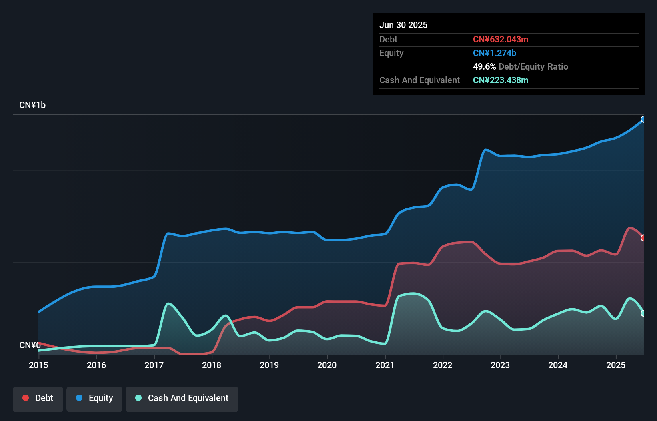This screenshot has height=421, width=657.
Task: Click the blue Equity endpoint marker on chart
Action: pos(643,119)
